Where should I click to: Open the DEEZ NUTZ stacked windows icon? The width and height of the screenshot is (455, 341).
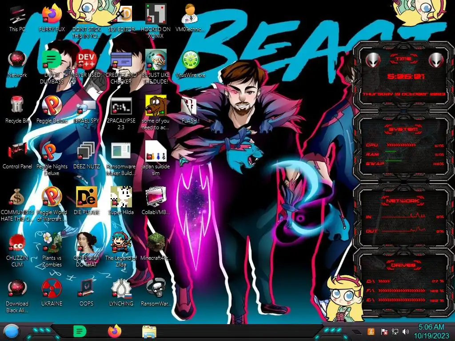pyautogui.click(x=86, y=156)
